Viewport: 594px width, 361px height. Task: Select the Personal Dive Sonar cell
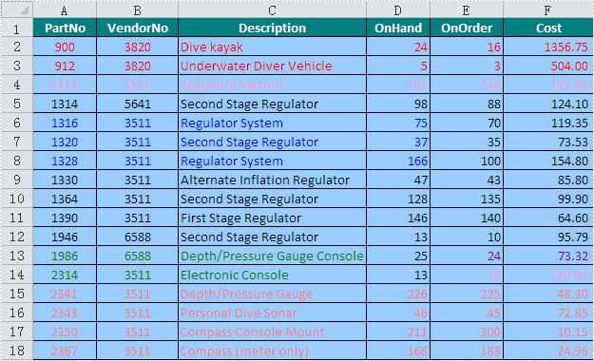(272, 313)
